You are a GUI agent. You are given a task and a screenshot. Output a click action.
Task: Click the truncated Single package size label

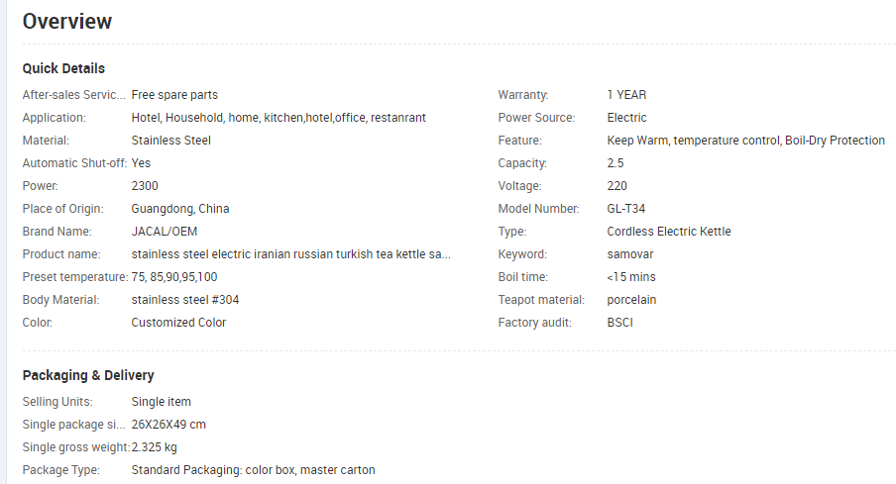click(x=73, y=425)
